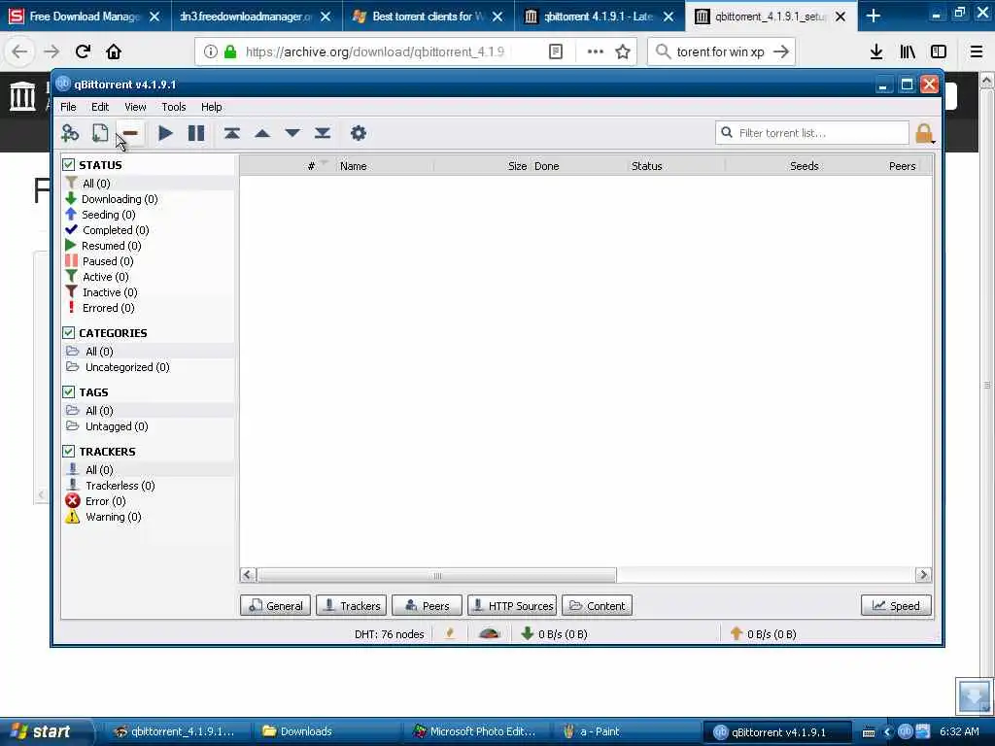Open Options via the gear icon
This screenshot has height=746, width=995.
pos(359,133)
